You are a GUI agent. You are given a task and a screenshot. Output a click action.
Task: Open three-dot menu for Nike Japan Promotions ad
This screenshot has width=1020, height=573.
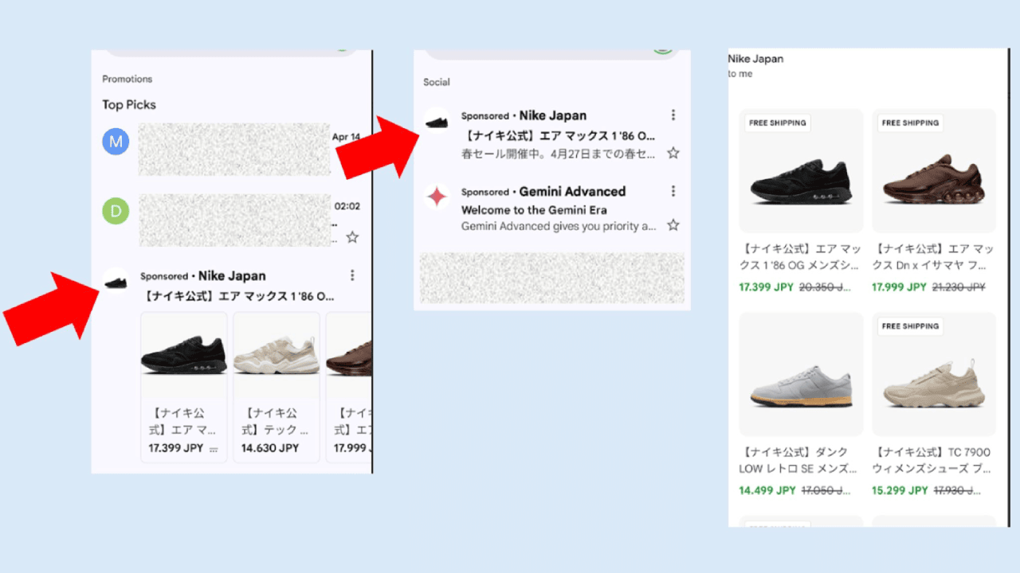tap(352, 275)
